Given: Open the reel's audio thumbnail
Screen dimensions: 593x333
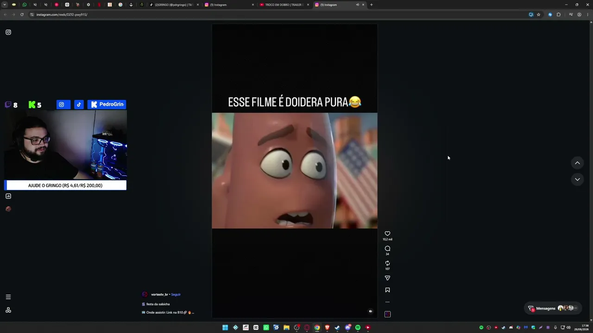Looking at the screenshot, I should [x=387, y=314].
